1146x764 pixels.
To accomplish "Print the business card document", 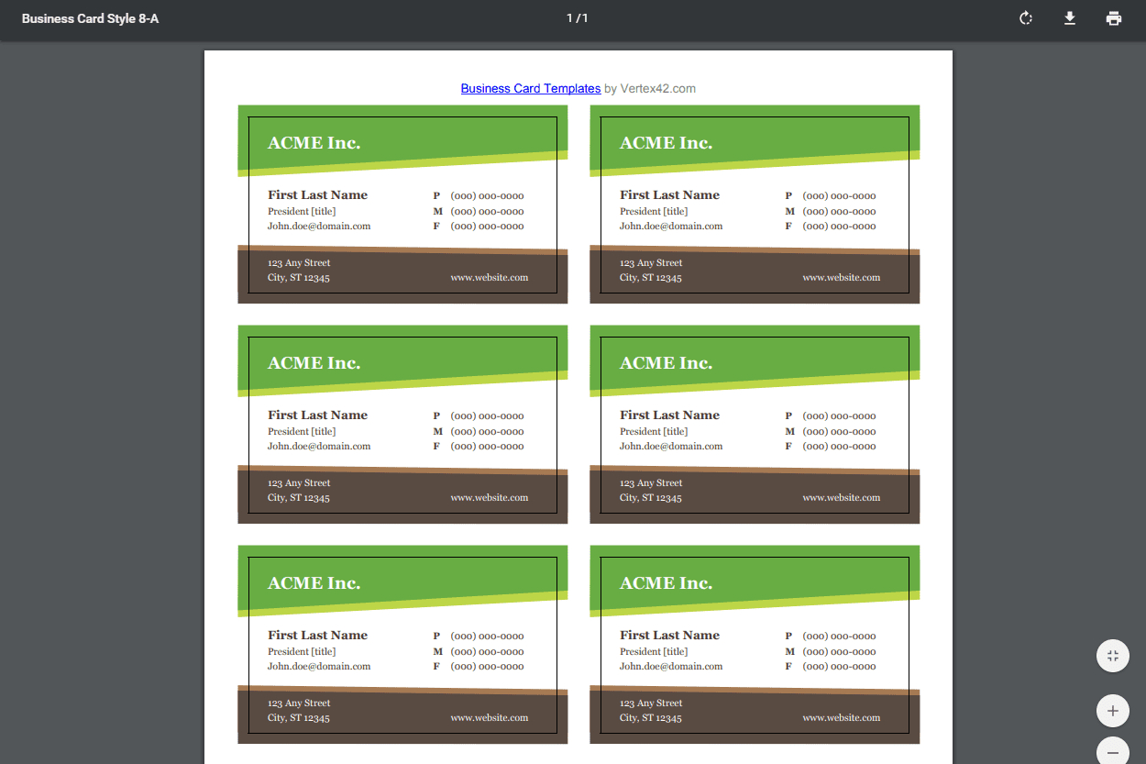I will coord(1114,18).
